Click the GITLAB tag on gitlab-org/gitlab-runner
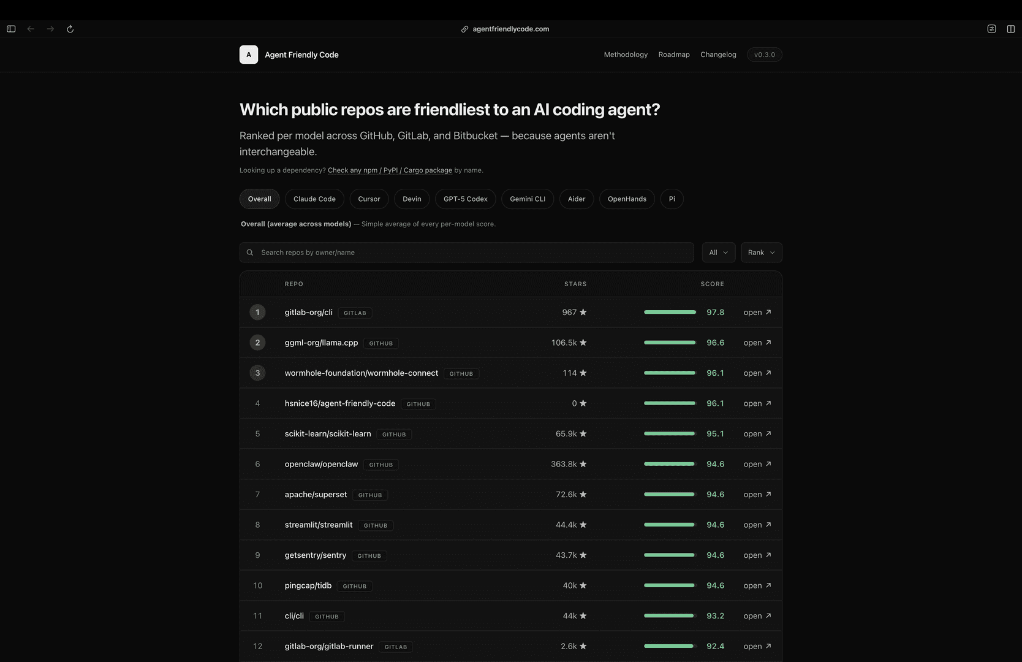 pyautogui.click(x=396, y=647)
